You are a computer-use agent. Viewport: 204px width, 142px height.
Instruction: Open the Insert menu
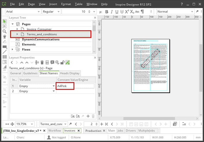tap(53, 4)
